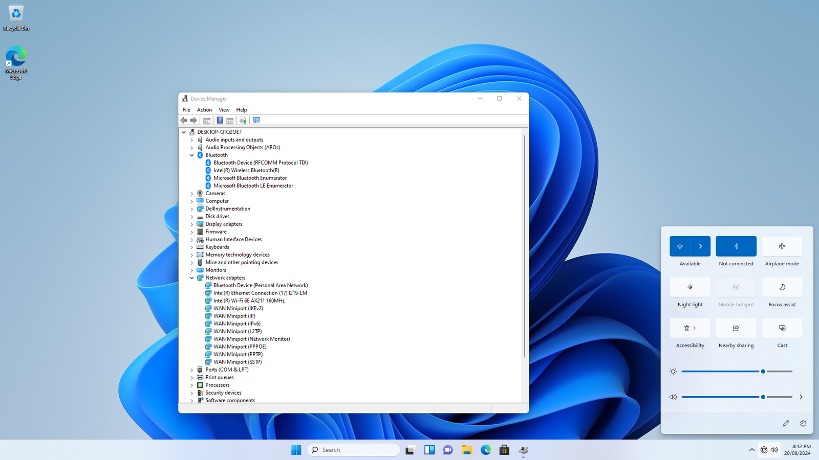This screenshot has width=819, height=460.
Task: Open the File menu
Action: (186, 110)
